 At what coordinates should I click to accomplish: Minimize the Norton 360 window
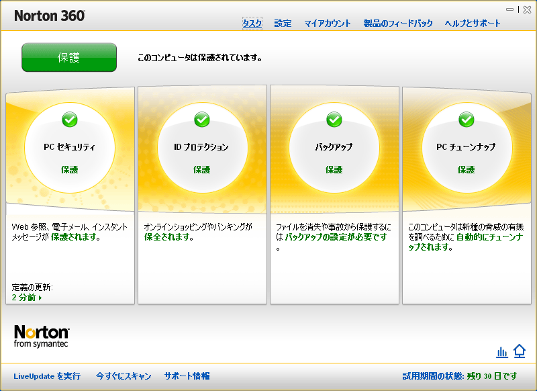click(x=510, y=9)
